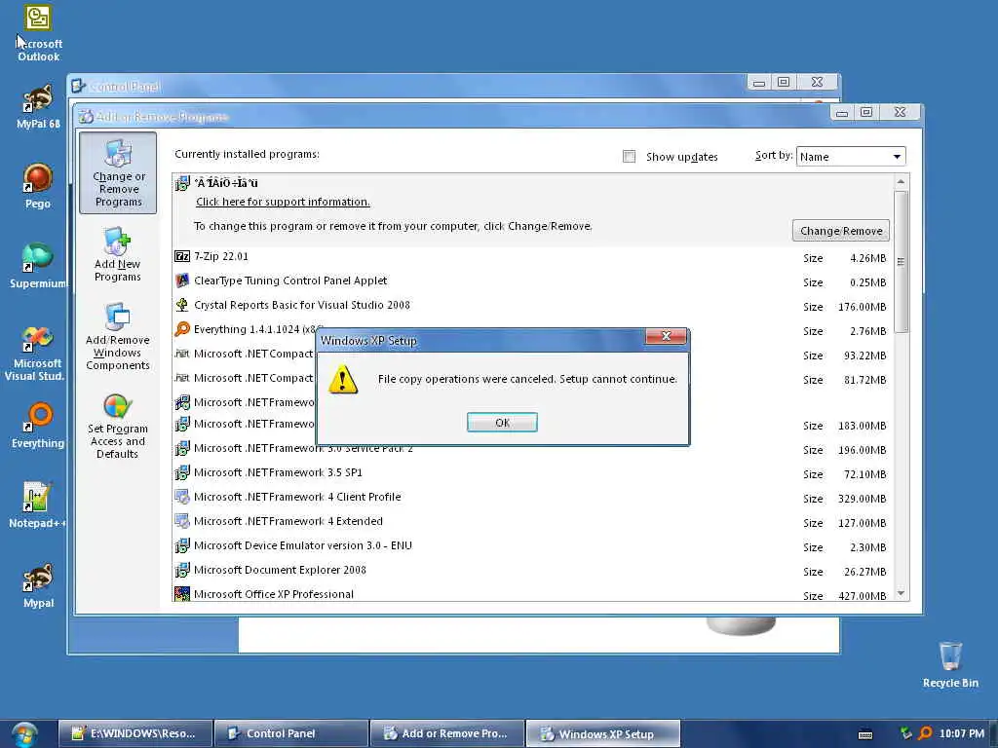Open Microsoft Visual Studio desktop shortcut
This screenshot has height=748, width=998.
[36, 353]
